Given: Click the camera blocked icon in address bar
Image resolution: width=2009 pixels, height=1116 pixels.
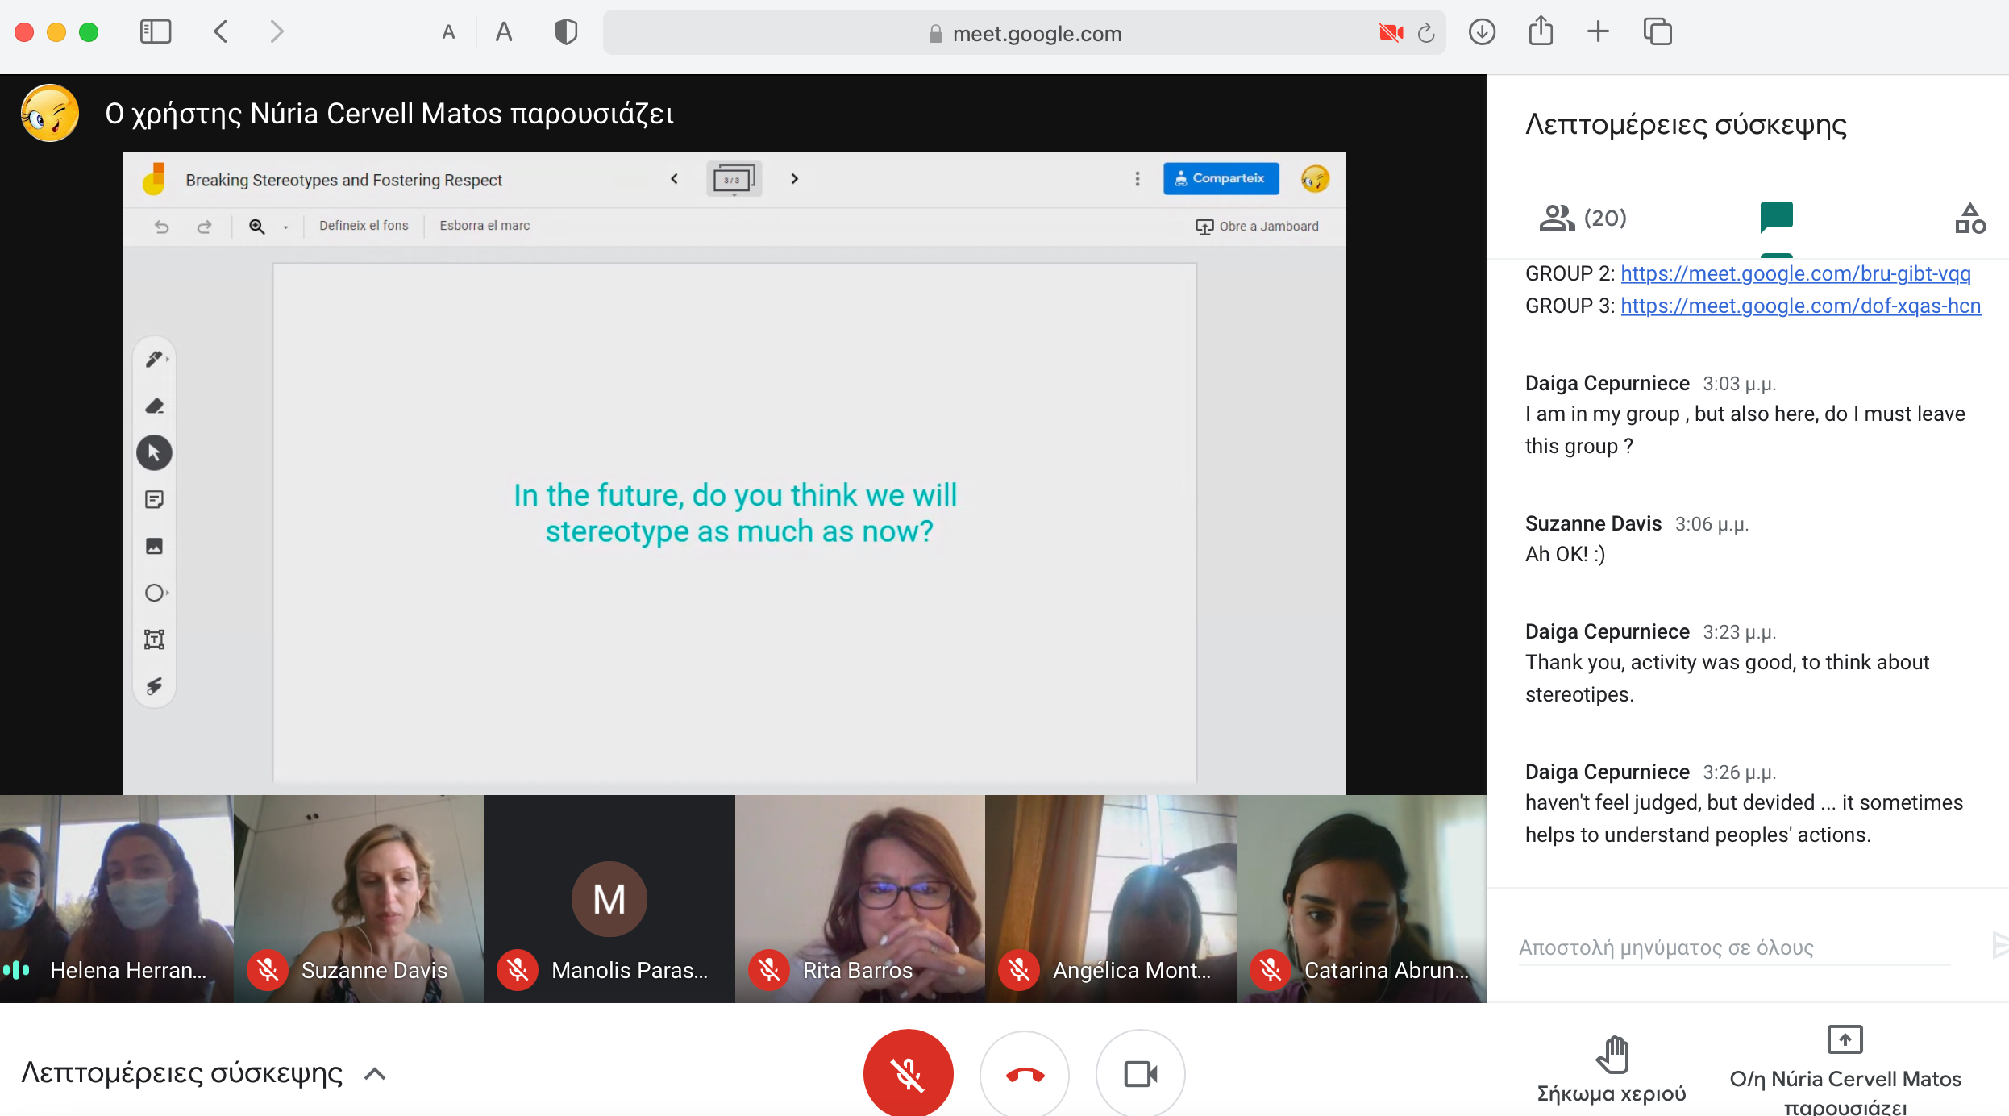Looking at the screenshot, I should pos(1391,33).
